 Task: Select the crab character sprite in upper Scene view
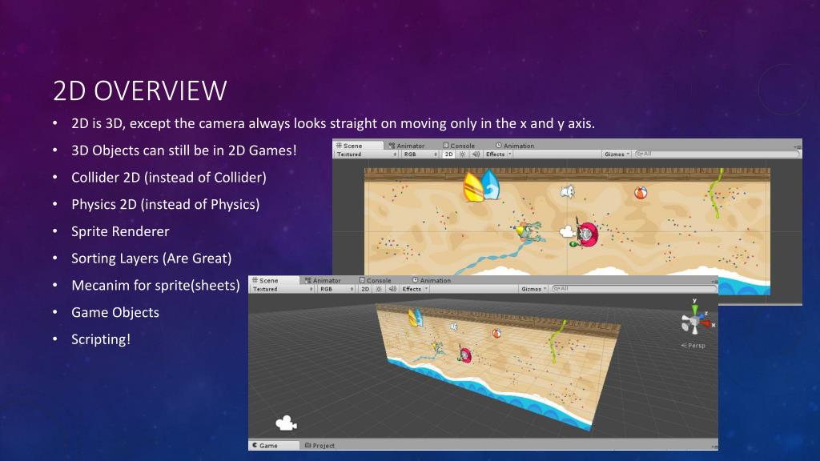coord(529,230)
